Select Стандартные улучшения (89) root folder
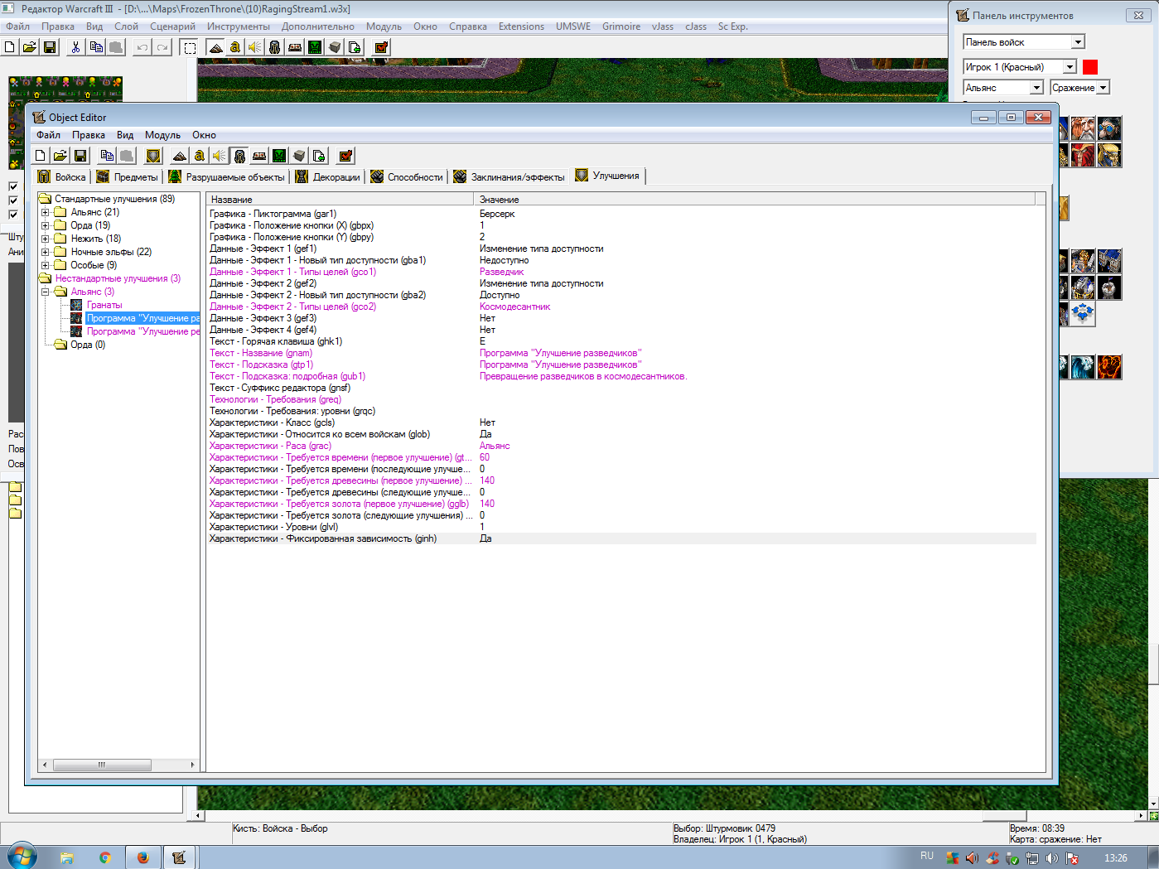 [114, 199]
